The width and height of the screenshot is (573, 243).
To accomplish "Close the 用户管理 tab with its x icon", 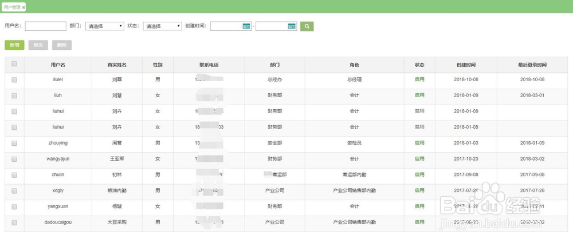I will 23,7.
